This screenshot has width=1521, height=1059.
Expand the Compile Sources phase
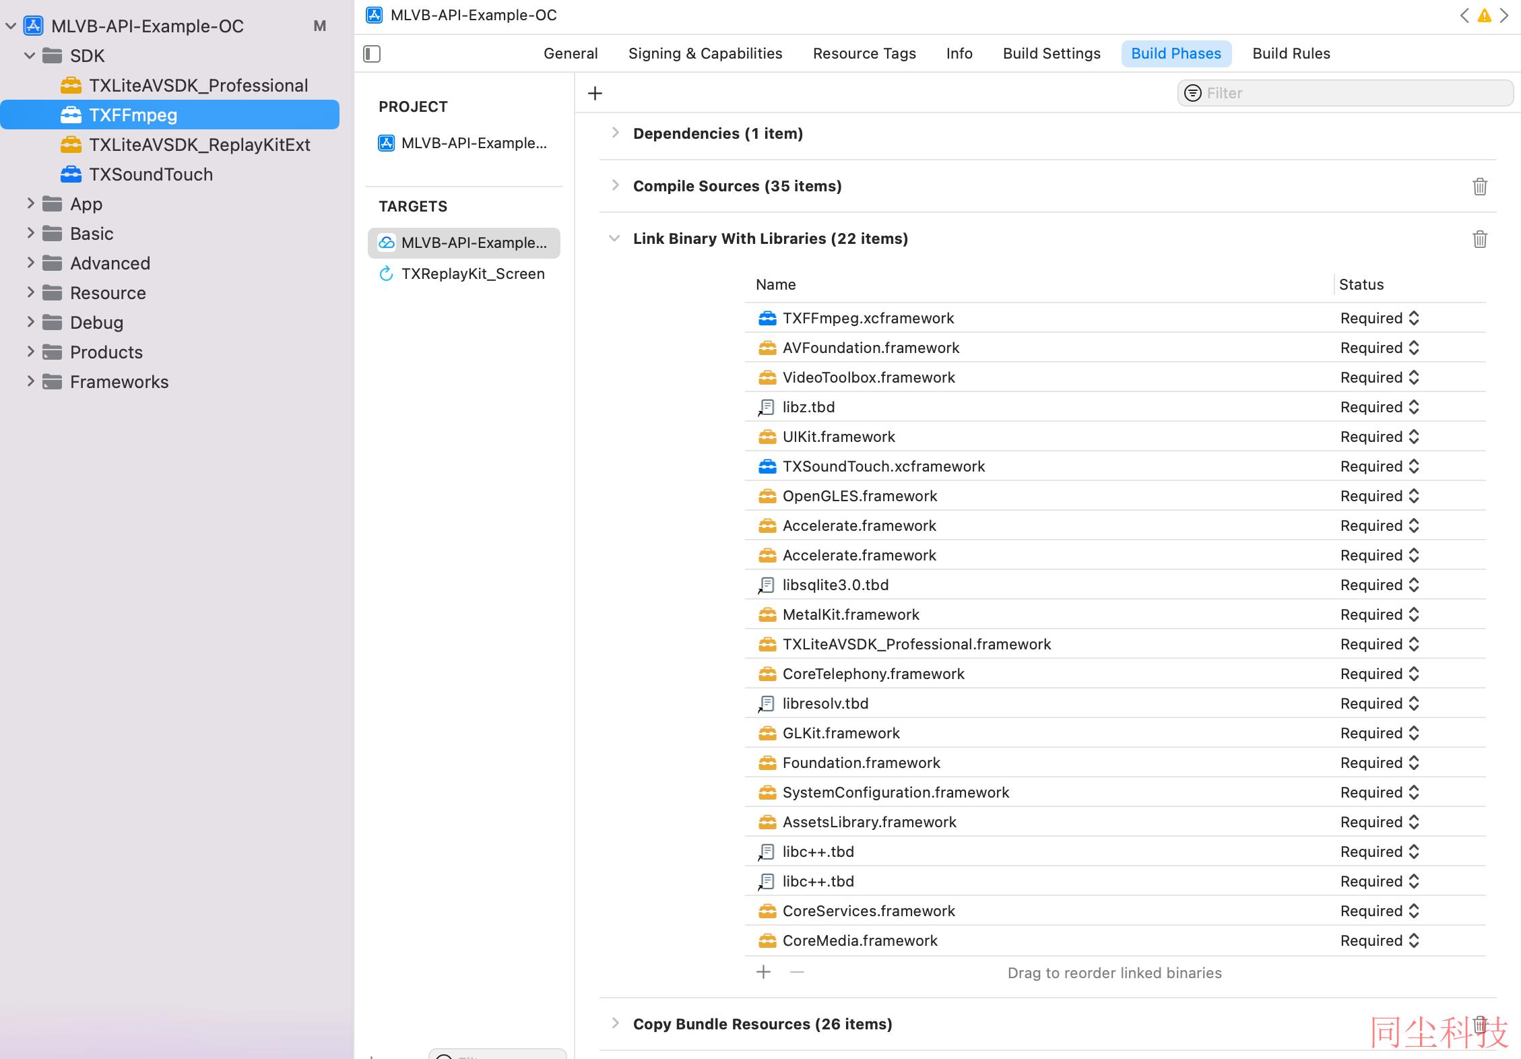pyautogui.click(x=615, y=185)
